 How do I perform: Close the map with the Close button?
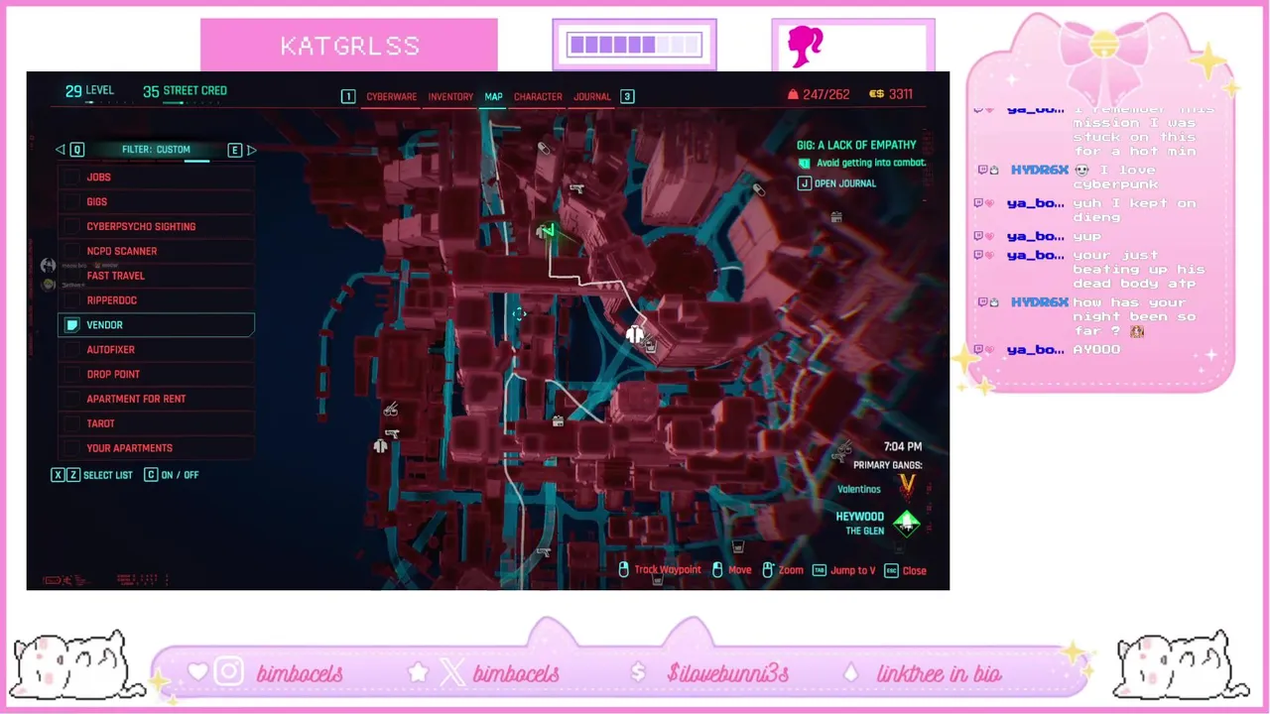click(x=905, y=571)
